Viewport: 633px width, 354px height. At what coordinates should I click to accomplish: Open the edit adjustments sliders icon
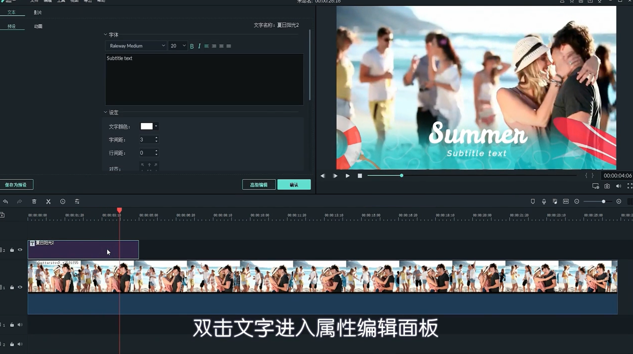click(77, 201)
